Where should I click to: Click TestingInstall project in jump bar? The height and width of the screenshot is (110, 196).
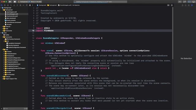click(42, 5)
